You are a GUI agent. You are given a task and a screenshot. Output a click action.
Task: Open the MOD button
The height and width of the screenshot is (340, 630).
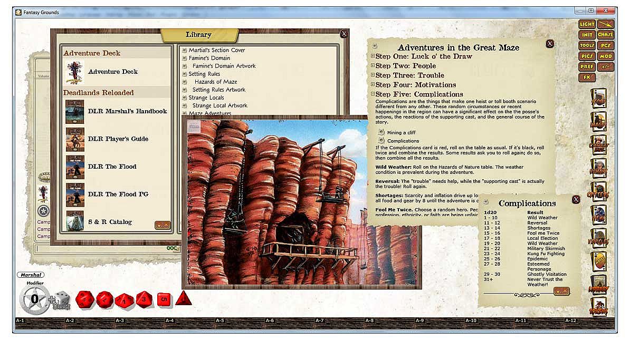pyautogui.click(x=606, y=56)
